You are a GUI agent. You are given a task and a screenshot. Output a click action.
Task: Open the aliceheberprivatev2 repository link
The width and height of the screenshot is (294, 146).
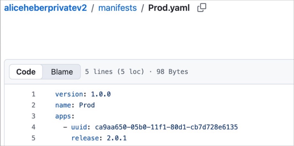click(45, 8)
